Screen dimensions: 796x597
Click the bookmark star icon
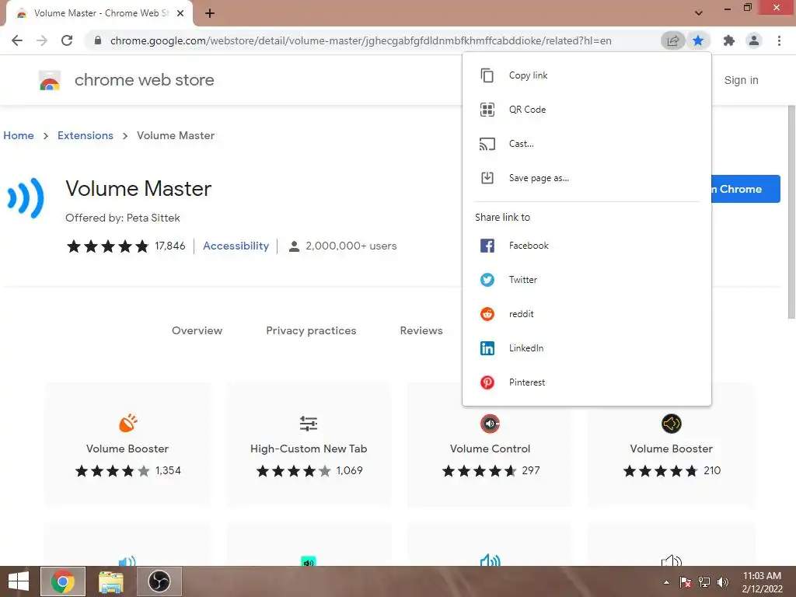click(698, 40)
